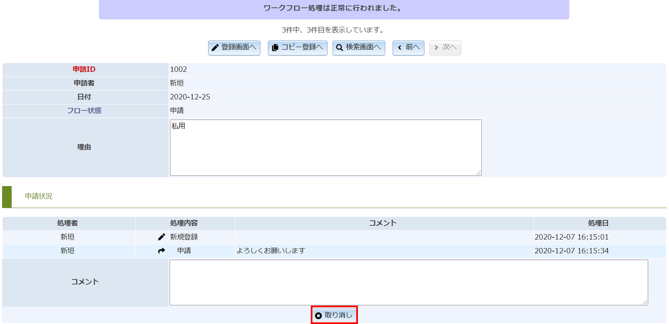Cancel the application with 取り消し button
Screen dimensions: 669x324
point(334,315)
